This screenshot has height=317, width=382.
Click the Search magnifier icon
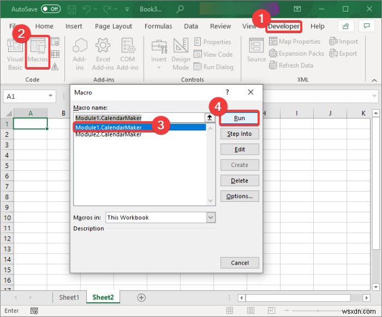180,9
